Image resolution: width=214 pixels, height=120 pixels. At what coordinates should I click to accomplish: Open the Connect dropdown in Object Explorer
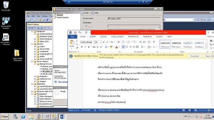click(x=32, y=28)
